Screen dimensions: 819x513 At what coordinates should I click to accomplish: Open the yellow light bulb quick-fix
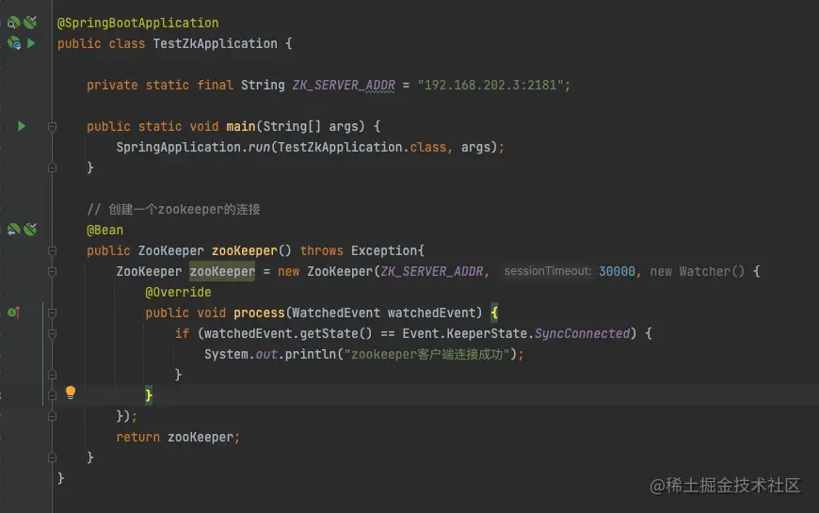[71, 393]
